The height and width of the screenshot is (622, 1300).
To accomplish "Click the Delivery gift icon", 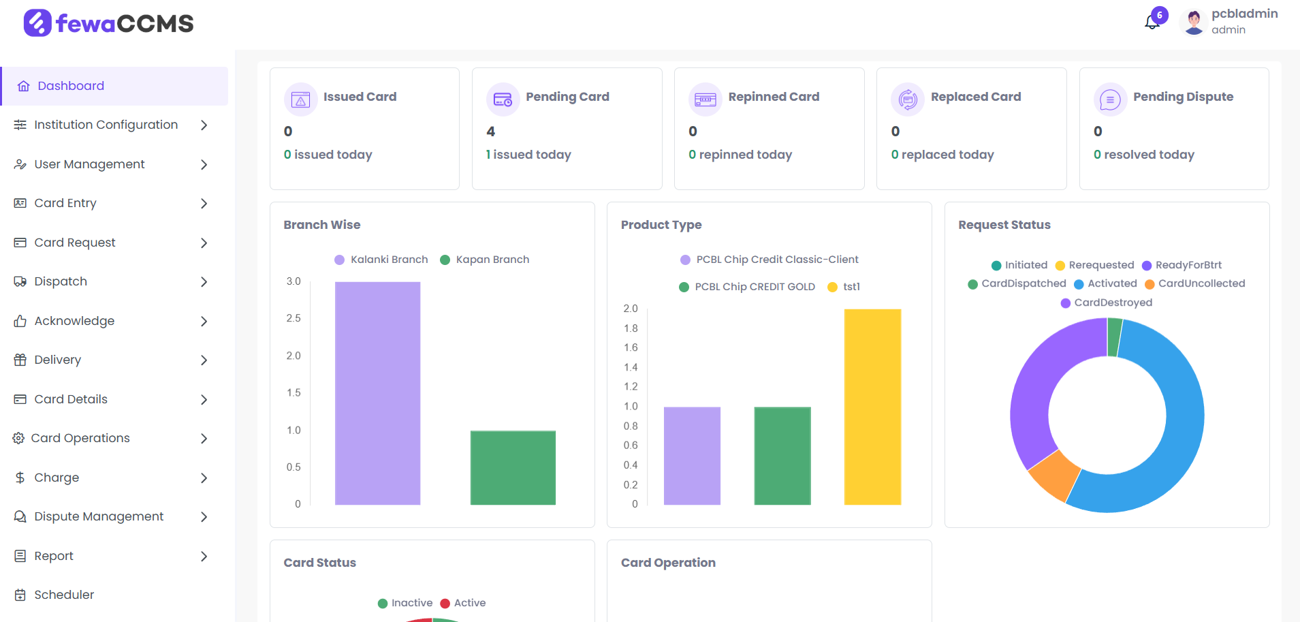I will click(20, 360).
